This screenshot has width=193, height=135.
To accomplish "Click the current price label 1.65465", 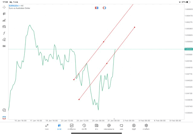I will click(189, 49).
